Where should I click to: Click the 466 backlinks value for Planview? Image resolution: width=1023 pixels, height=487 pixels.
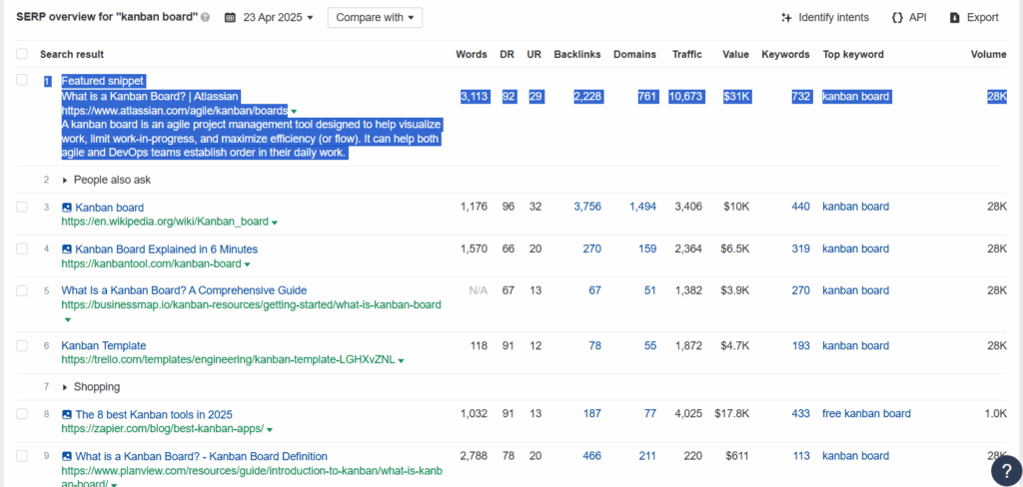coord(591,456)
